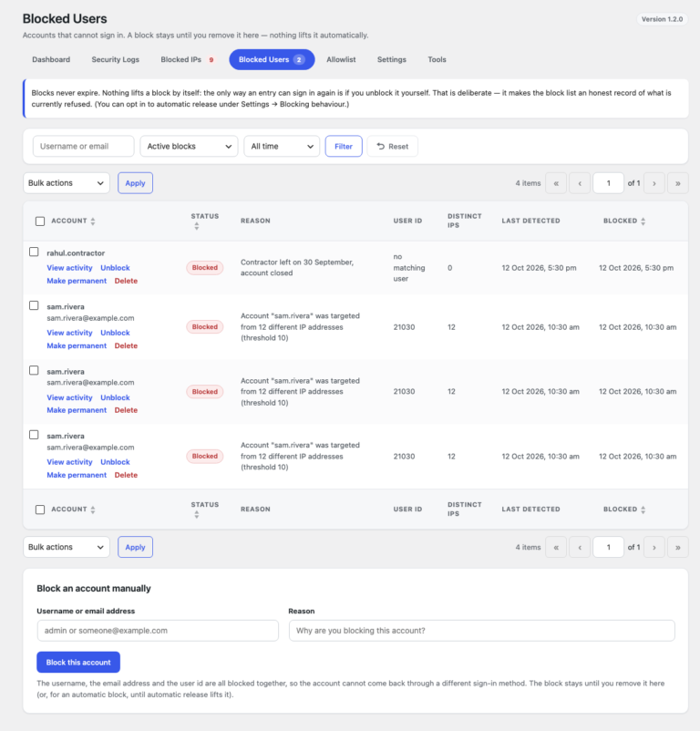Click the Version 1.2.0 badge

pos(662,19)
